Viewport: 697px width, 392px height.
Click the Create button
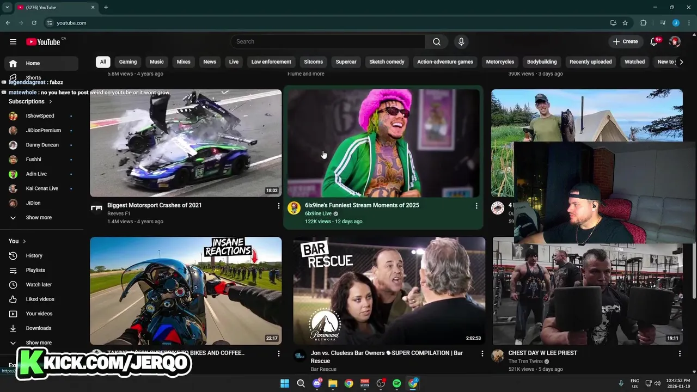click(625, 42)
